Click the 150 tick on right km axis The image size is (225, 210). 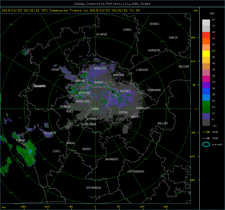[x=193, y=37]
